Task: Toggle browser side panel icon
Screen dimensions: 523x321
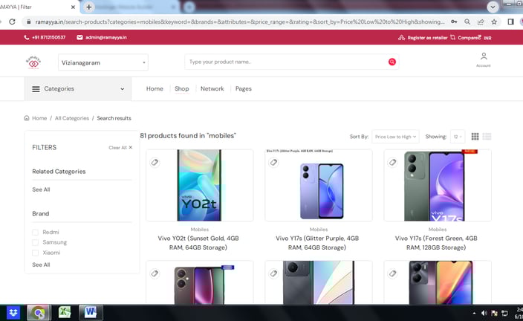Action: click(x=510, y=22)
